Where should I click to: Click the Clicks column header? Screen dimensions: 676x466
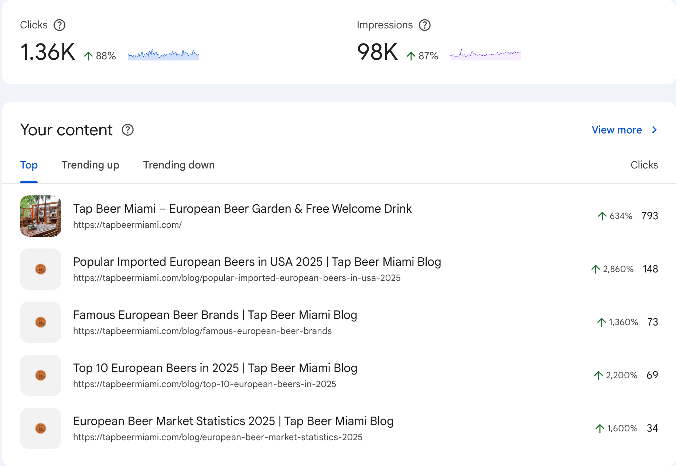644,165
